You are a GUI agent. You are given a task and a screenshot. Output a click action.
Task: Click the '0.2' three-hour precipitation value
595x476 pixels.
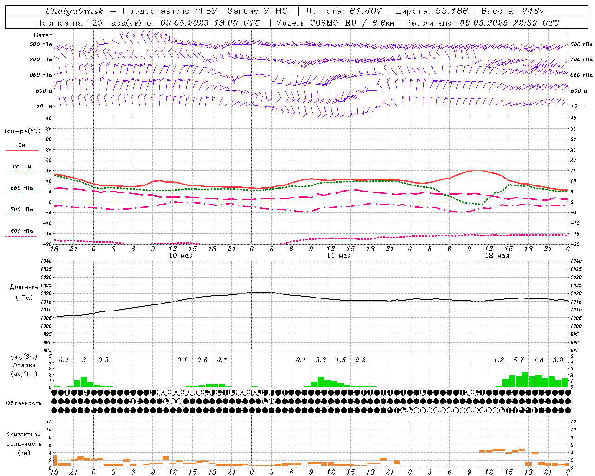(x=361, y=360)
